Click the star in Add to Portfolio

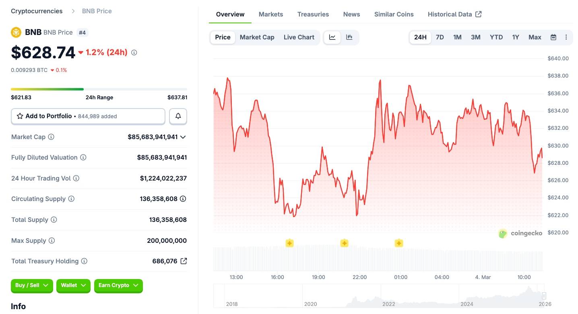[x=19, y=116]
